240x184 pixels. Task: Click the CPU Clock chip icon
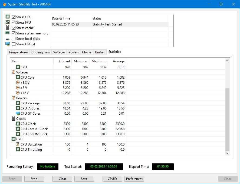click(x=18, y=124)
